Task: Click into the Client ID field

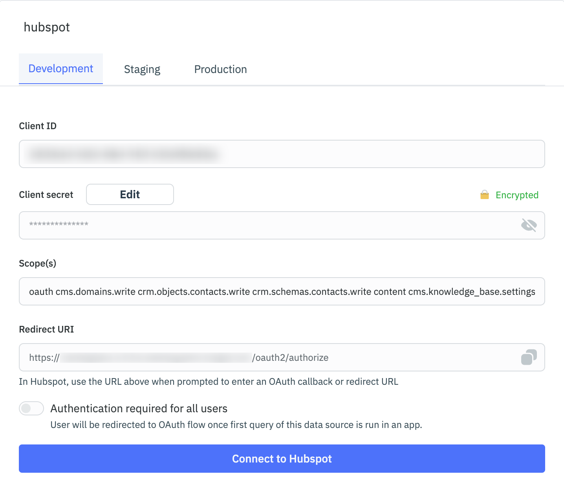Action: coord(282,154)
